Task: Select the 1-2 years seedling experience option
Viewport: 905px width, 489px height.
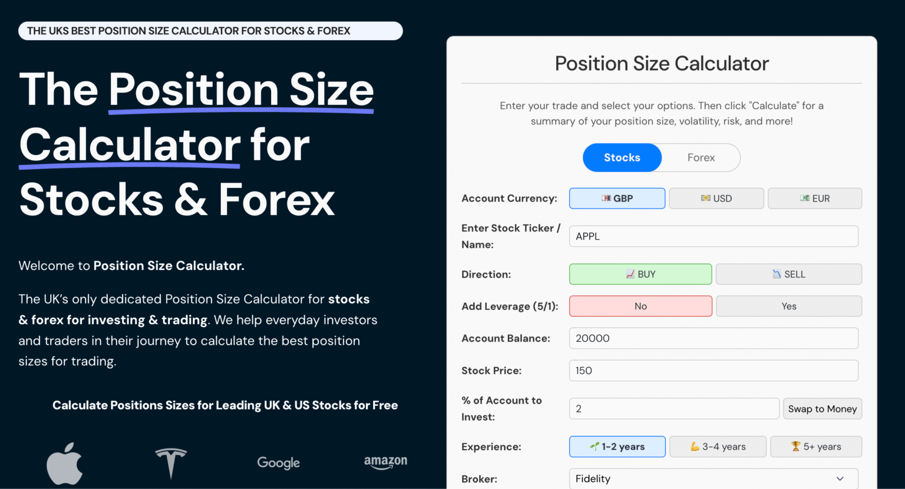Action: [x=617, y=447]
